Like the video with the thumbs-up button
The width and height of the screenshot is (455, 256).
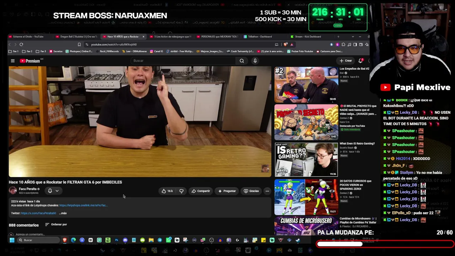tap(167, 191)
